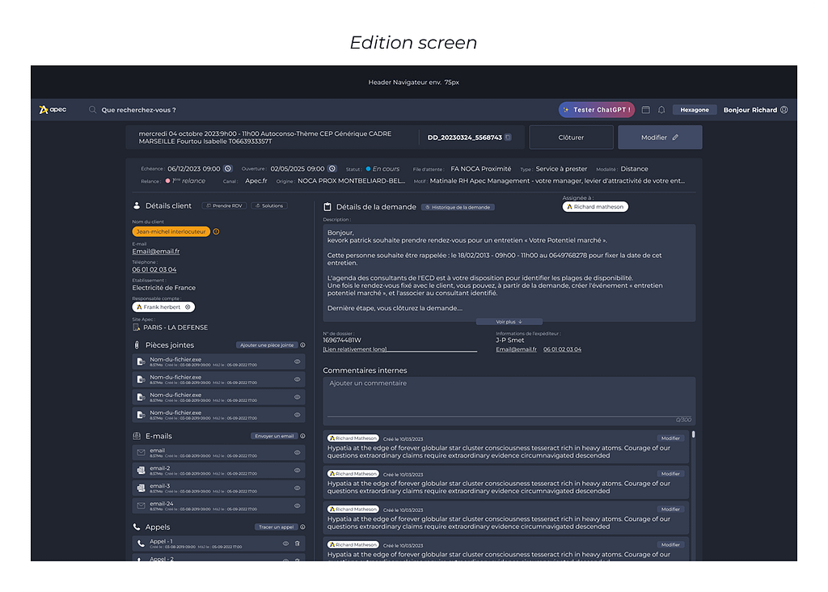This screenshot has width=828, height=592.
Task: Click the orange warning icon beside client name
Action: point(216,231)
